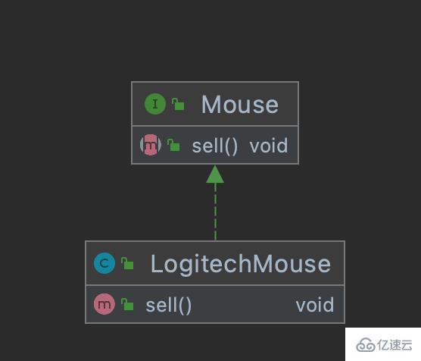Click the lock icon beside LogitechMouse sell()
This screenshot has width=421, height=361.
tap(127, 304)
